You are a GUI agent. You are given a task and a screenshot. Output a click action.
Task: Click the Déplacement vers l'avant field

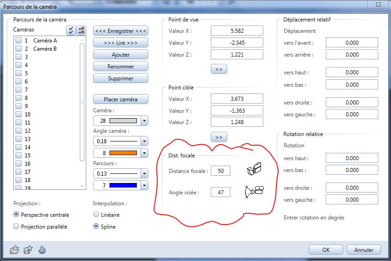pyautogui.click(x=352, y=42)
